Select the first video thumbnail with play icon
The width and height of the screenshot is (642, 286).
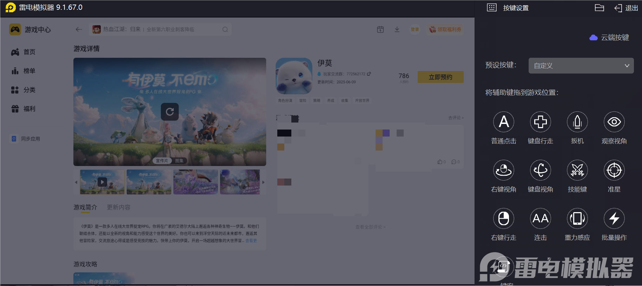pos(102,182)
